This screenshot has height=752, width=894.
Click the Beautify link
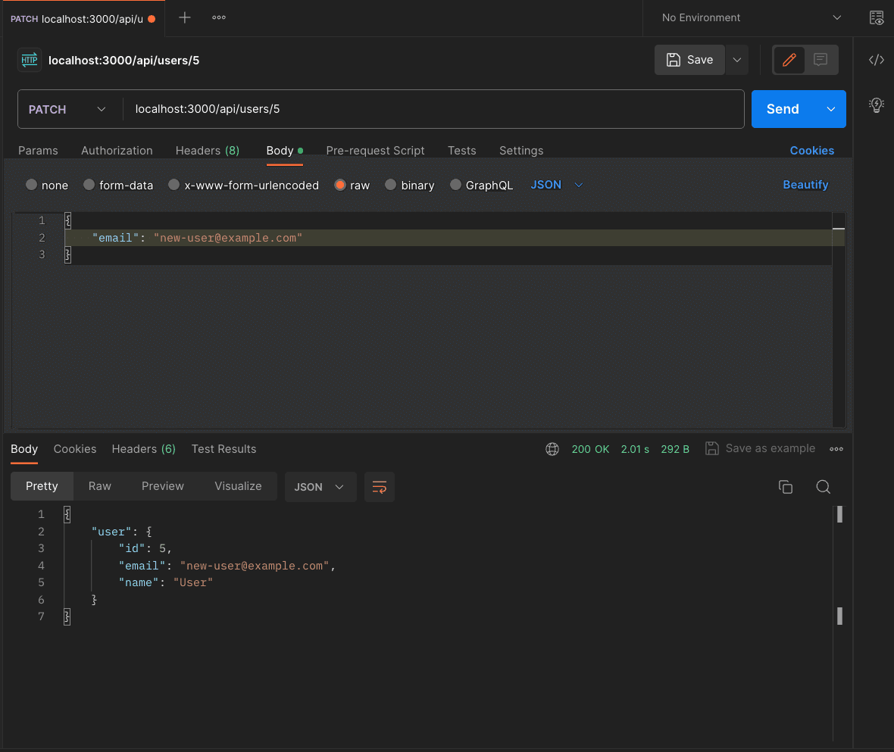click(x=805, y=184)
